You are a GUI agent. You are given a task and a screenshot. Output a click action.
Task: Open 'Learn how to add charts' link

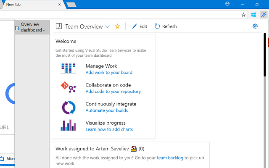click(109, 129)
